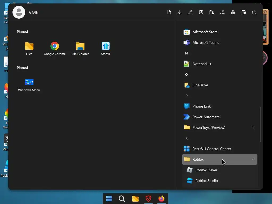The image size is (272, 204).
Task: Click the first Pinned section heading
Action: coord(22,31)
